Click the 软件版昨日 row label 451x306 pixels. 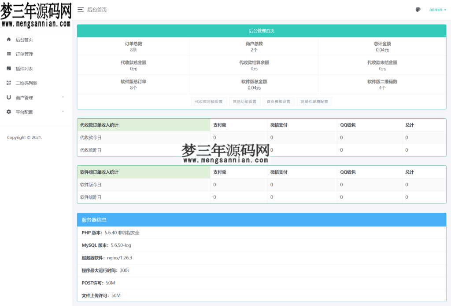point(91,197)
